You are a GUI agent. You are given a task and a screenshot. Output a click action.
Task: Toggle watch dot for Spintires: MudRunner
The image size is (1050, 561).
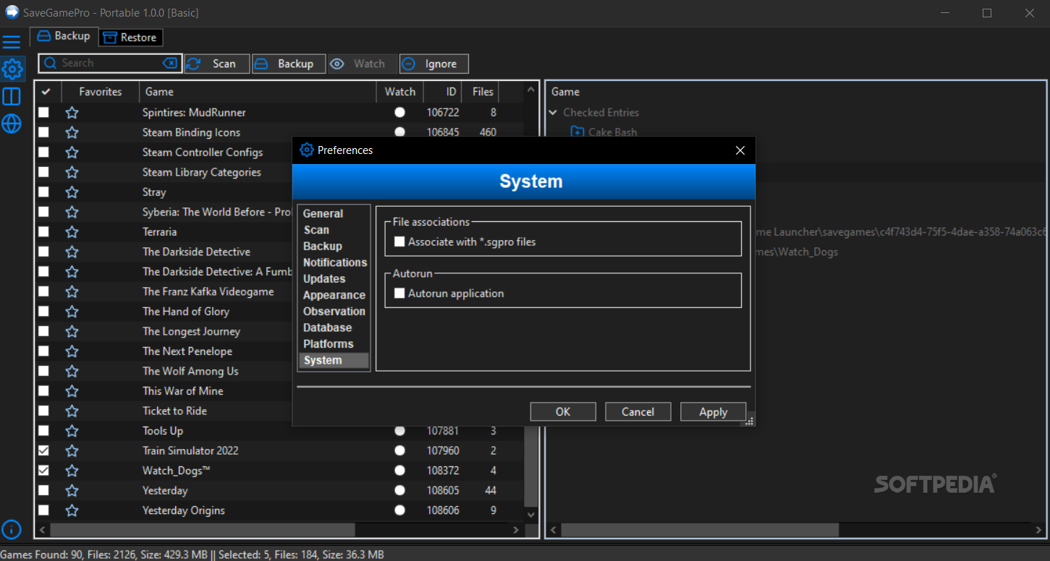point(399,113)
